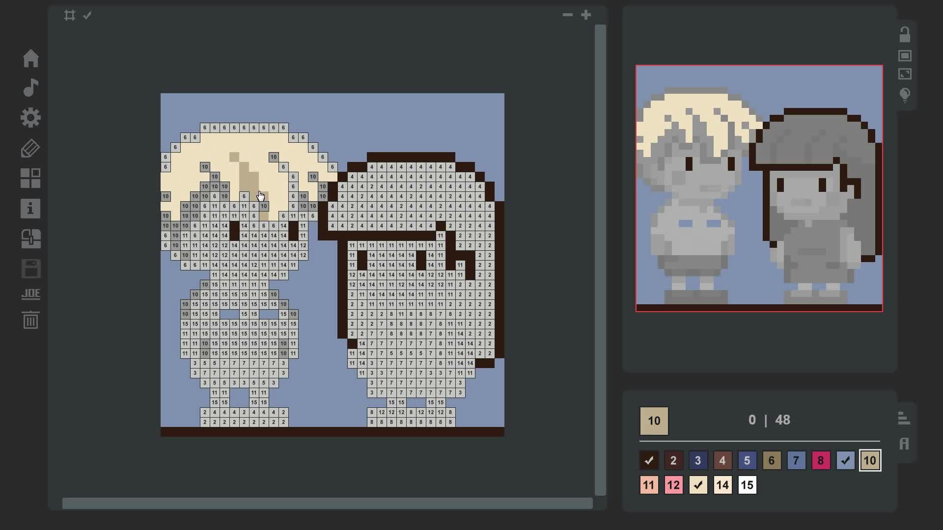Open the gear settings icon

click(30, 118)
